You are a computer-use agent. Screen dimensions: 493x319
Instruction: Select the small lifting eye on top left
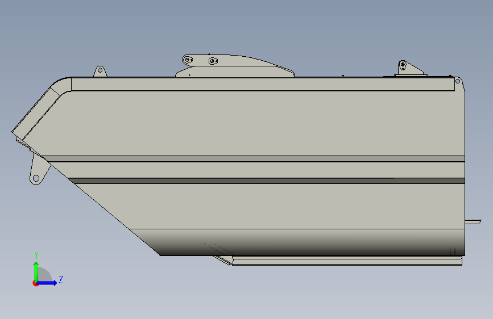tap(100, 72)
